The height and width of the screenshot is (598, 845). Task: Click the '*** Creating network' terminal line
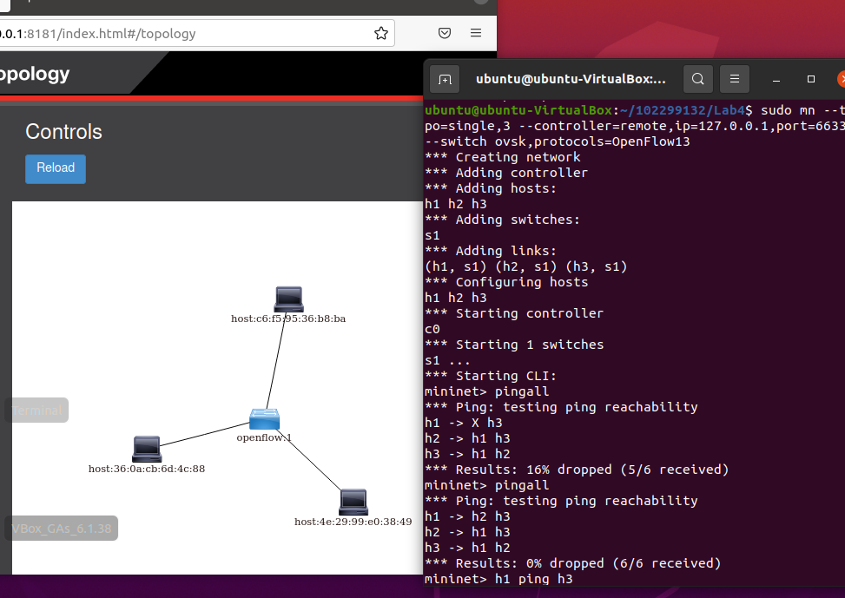coord(503,157)
